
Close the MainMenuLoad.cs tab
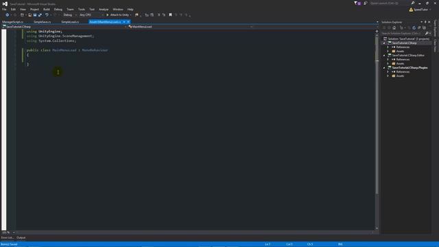pos(128,22)
